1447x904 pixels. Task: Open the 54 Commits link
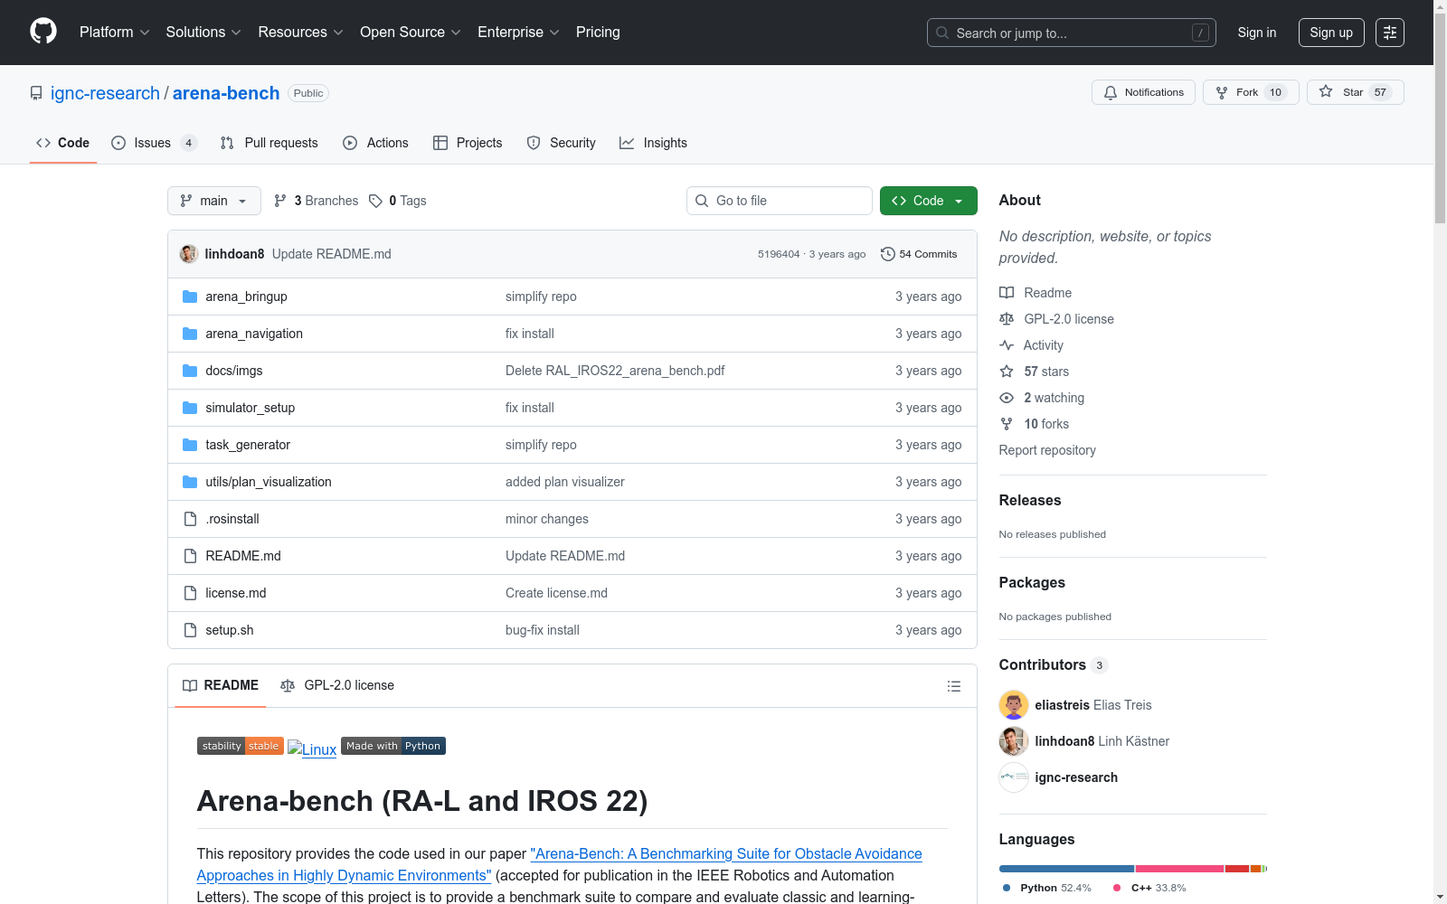[x=919, y=254]
